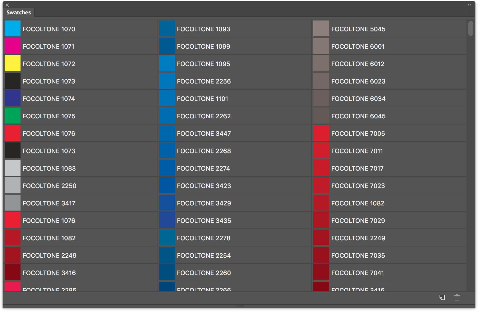The height and width of the screenshot is (312, 478).
Task: Create a new swatch
Action: (x=442, y=298)
